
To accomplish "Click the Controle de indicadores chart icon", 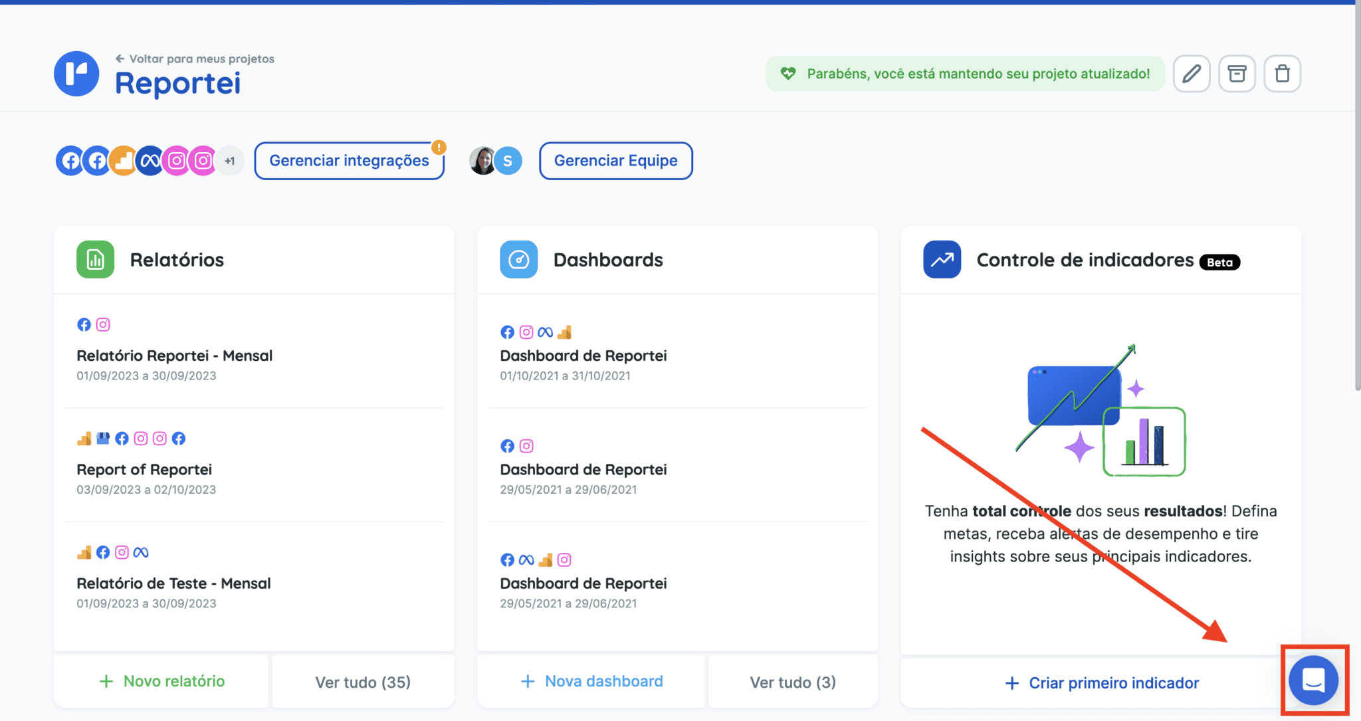I will tap(941, 259).
